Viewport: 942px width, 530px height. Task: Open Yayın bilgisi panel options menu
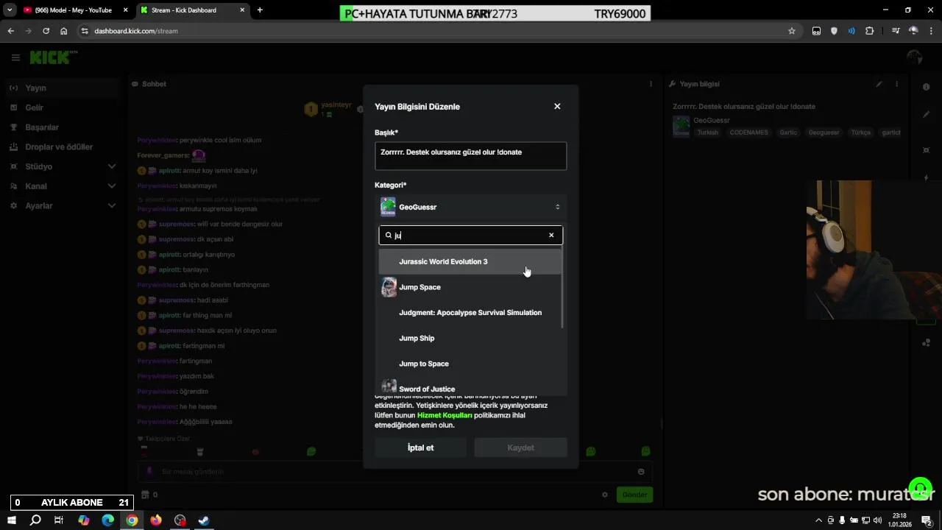[897, 84]
